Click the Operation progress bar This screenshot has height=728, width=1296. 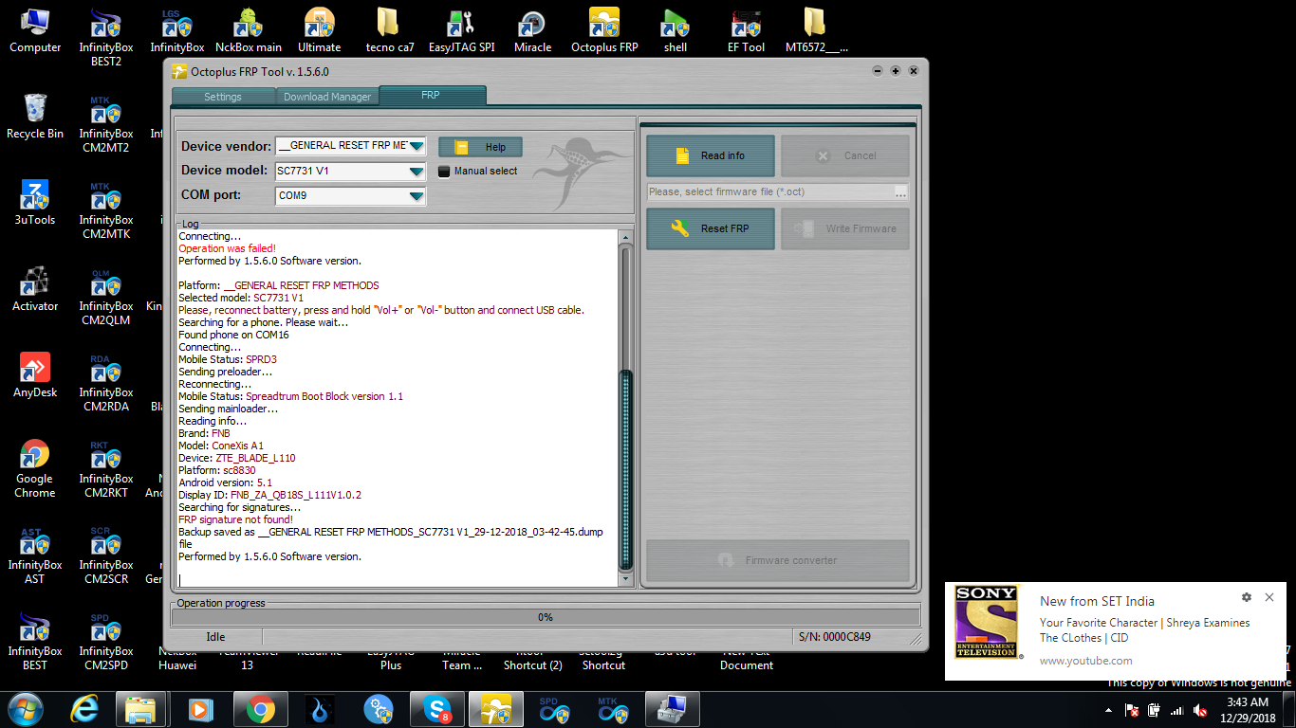click(546, 617)
